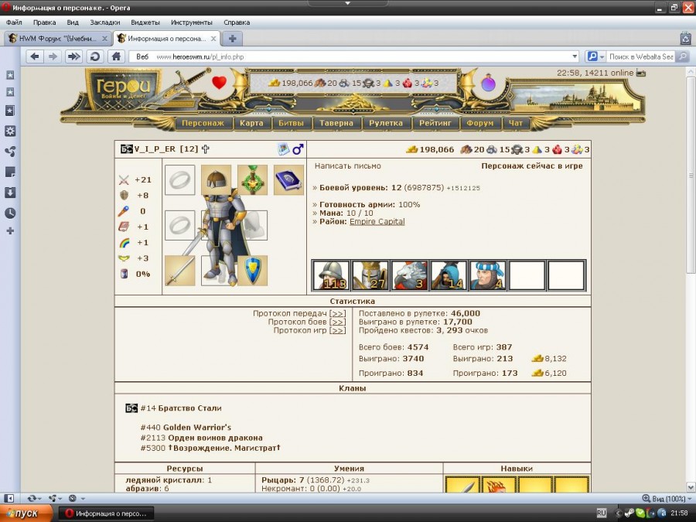Click the Opera window taskbar button
Image resolution: width=696 pixels, height=522 pixels.
106,513
